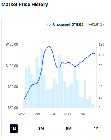This screenshot has width=111, height=140.
Task: Click the 6/30 date label on axis
Action: [67, 114]
